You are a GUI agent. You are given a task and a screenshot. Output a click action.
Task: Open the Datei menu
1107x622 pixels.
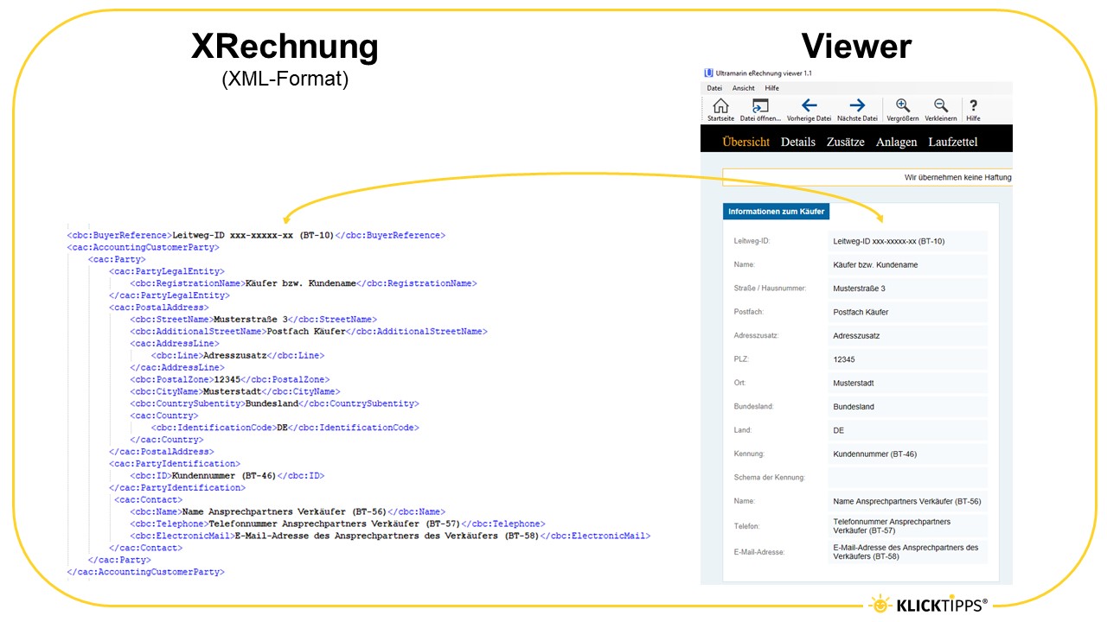714,88
